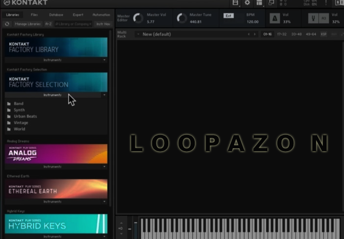
Task: Select the 17-32 rack page button
Action: pos(282,34)
